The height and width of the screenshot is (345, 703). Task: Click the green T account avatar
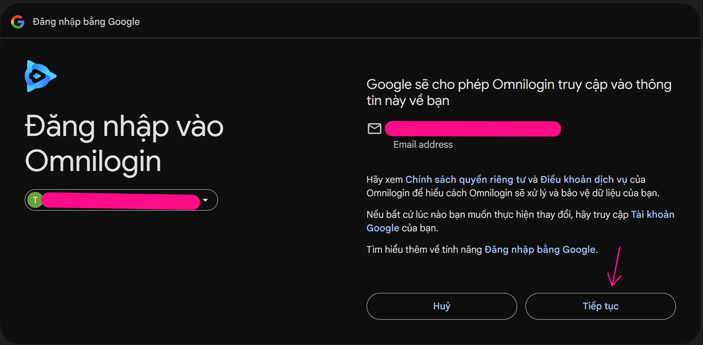35,200
